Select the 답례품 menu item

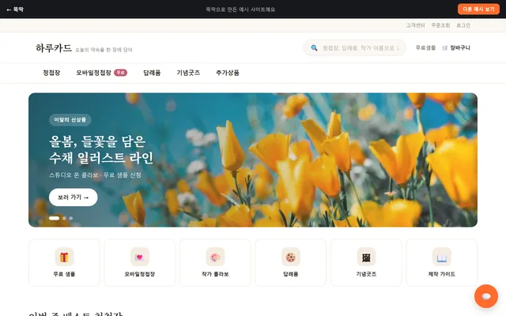click(152, 73)
